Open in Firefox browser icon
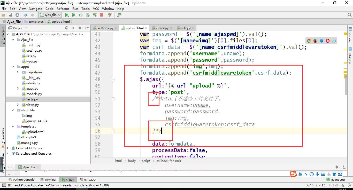The height and width of the screenshot is (190, 353). (x=315, y=41)
